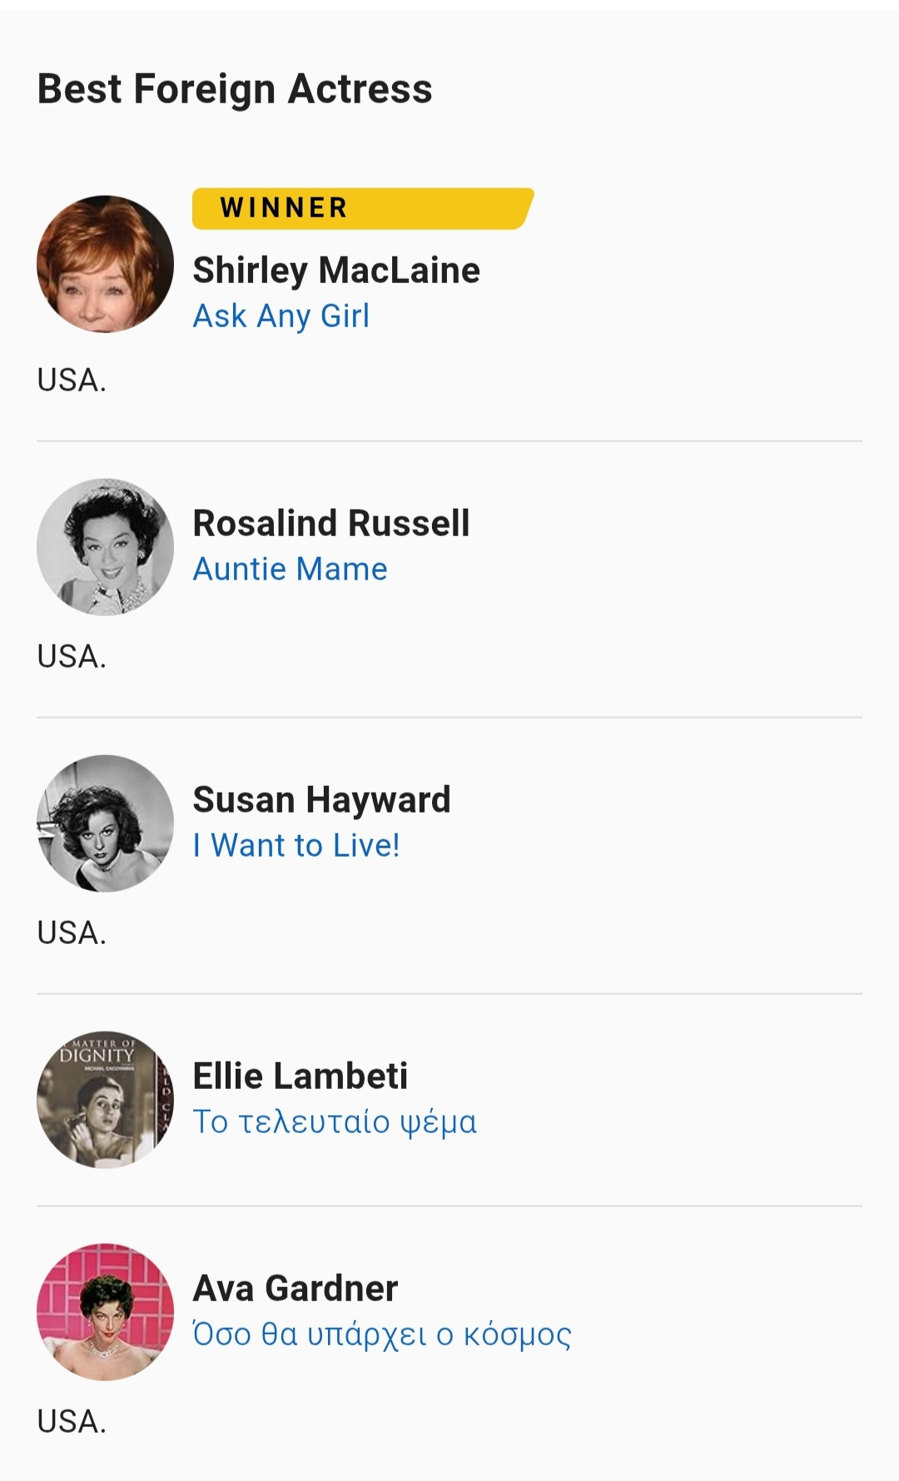Image resolution: width=899 pixels, height=1481 pixels.
Task: Tap the USA label under Ava Gardner
Action: click(72, 1422)
